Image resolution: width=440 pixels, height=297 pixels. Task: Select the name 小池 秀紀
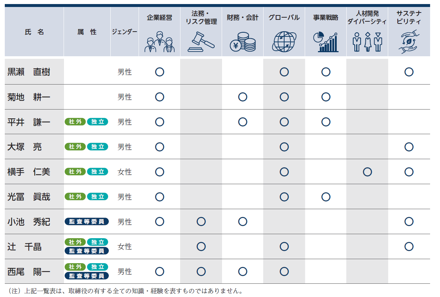click(x=29, y=222)
